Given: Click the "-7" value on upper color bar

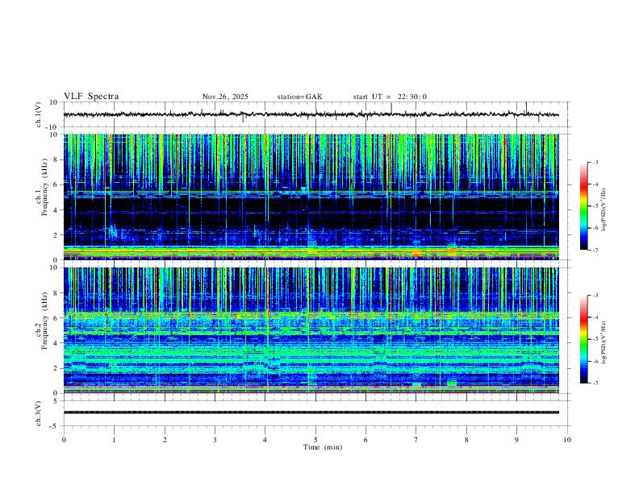Looking at the screenshot, I should point(595,250).
